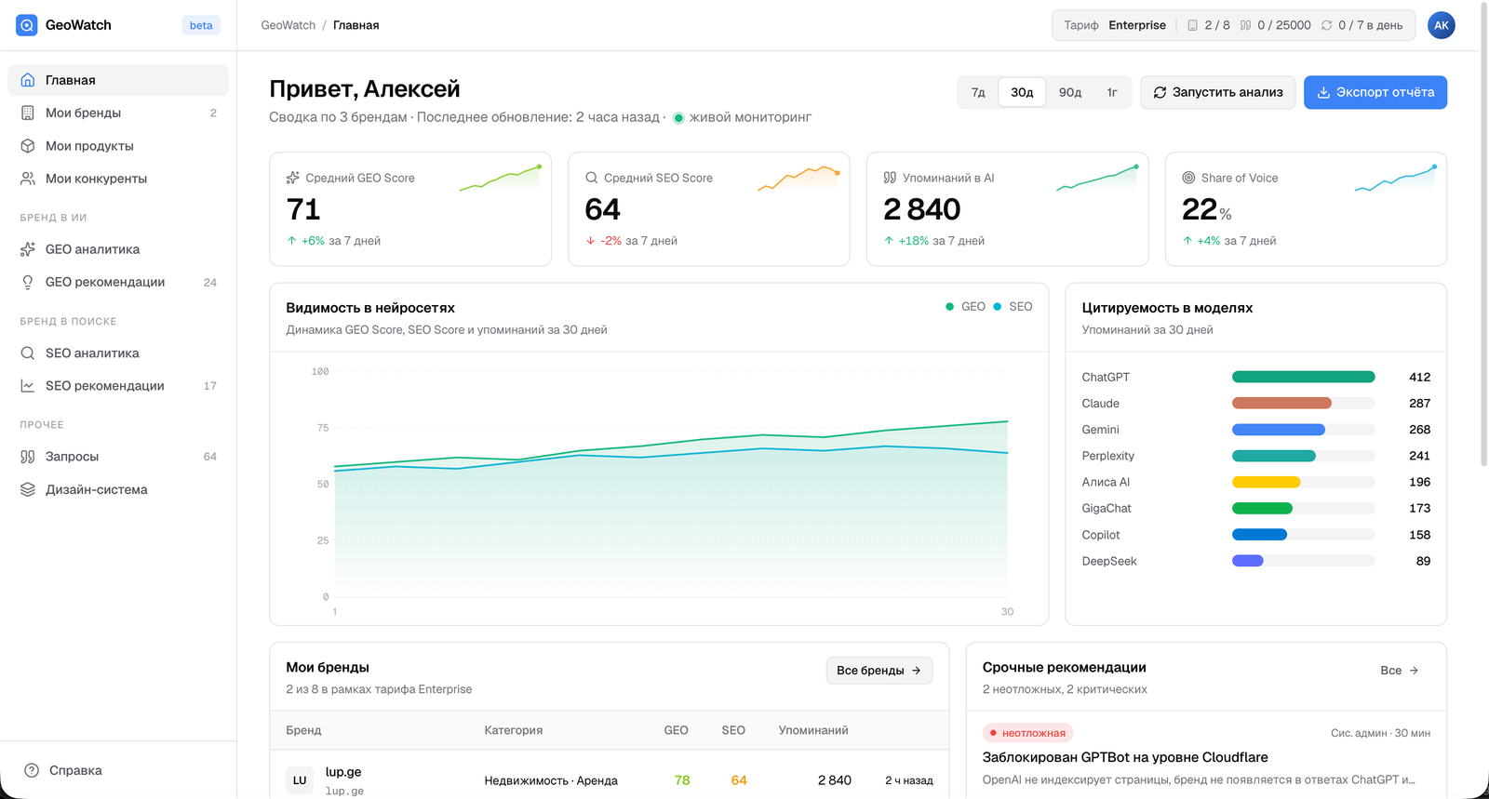Viewport: 1489px width, 799px height.
Task: Click the LU brand avatar for lup.ge
Action: pyautogui.click(x=300, y=780)
